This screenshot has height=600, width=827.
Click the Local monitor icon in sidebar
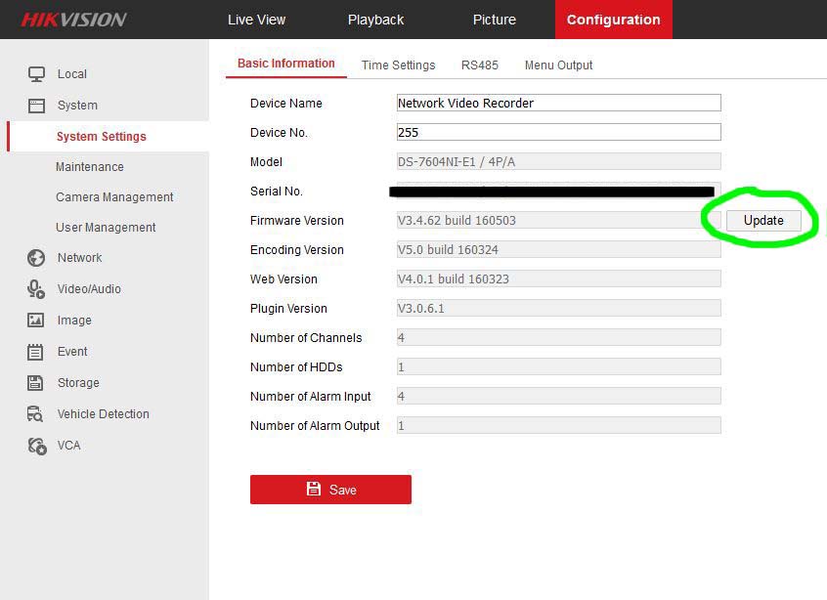point(36,74)
